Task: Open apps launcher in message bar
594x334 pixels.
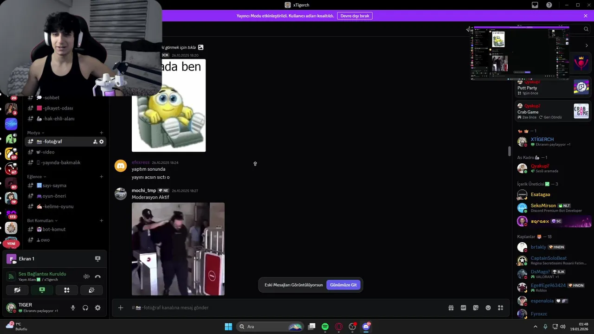Action: coord(500,308)
